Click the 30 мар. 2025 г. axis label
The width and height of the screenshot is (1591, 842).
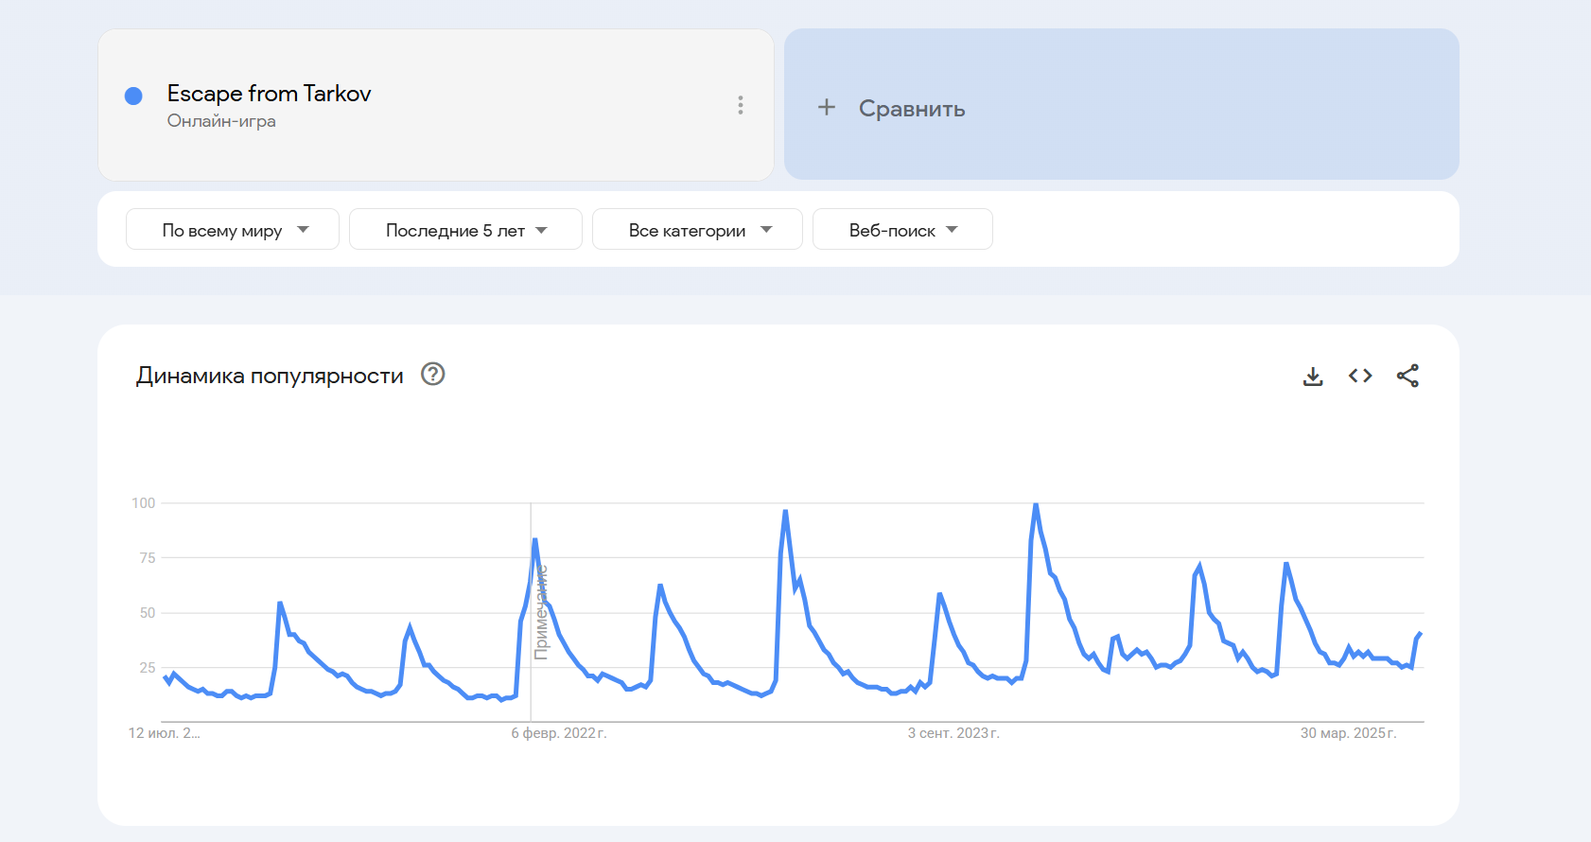1347,733
